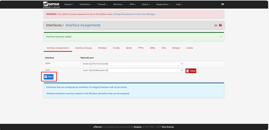Open the LAN network port dropdown
The image size is (269, 130).
click(x=132, y=70)
